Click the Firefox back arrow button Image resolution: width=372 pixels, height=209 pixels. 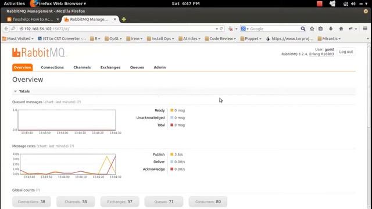click(x=6, y=28)
